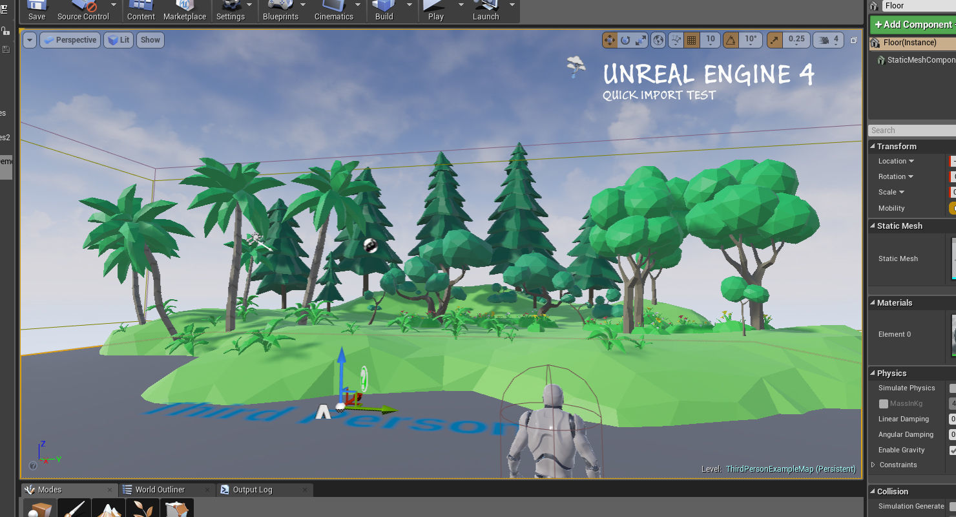Open the Settings toolbar button
The width and height of the screenshot is (956, 517).
click(x=230, y=11)
